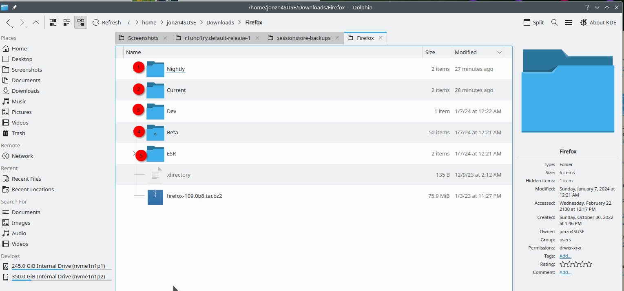Click Firefox in the breadcrumb path
This screenshot has height=291, width=624.
tap(254, 22)
